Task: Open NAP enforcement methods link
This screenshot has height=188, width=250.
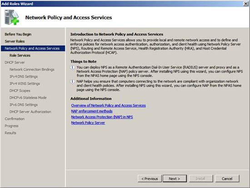Action: [x=92, y=111]
